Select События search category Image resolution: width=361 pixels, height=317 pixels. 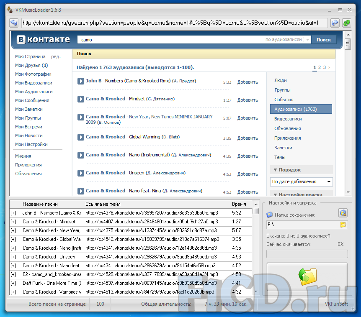point(284,100)
